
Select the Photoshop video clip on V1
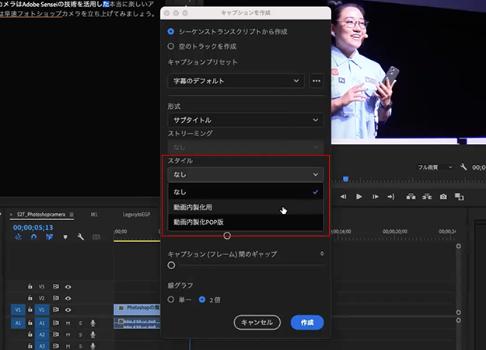137,310
